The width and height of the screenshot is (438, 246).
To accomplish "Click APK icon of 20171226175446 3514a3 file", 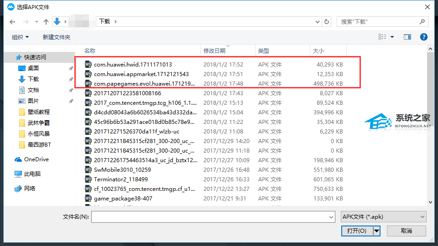I will point(88,160).
